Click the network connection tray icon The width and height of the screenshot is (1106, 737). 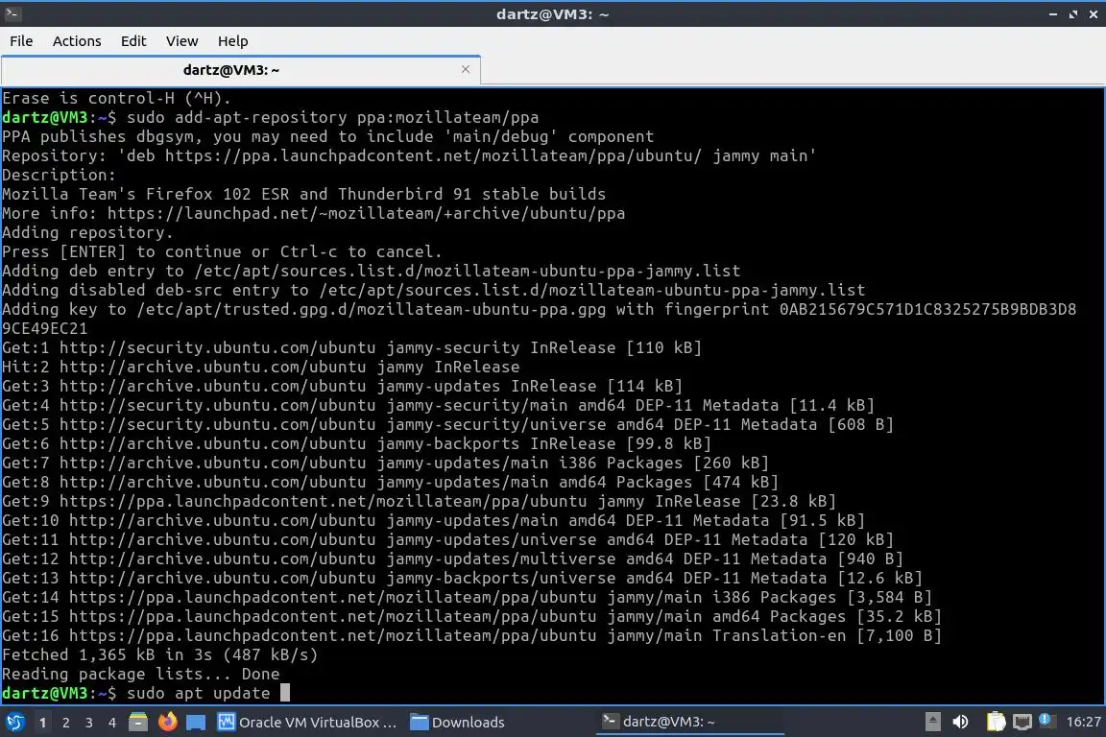point(1022,722)
